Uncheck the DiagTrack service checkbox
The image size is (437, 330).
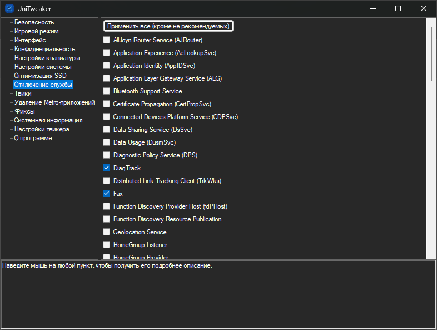[x=107, y=168]
